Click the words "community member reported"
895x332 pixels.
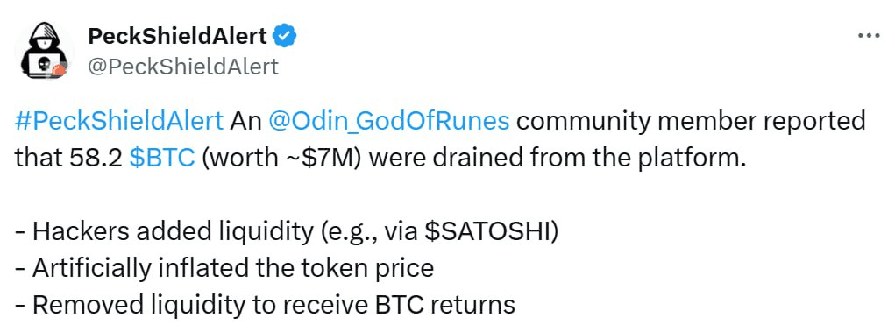click(x=692, y=122)
